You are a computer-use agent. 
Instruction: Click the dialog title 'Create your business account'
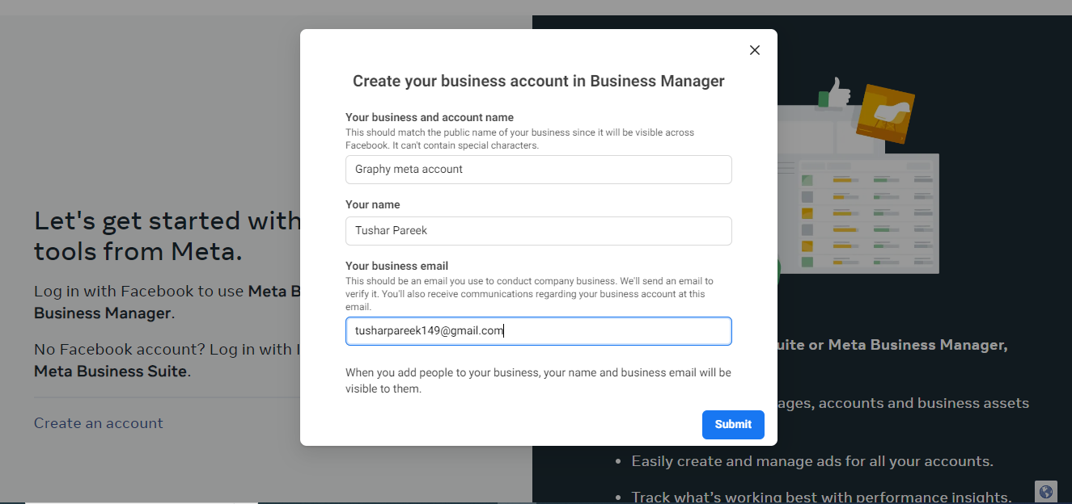pos(538,81)
